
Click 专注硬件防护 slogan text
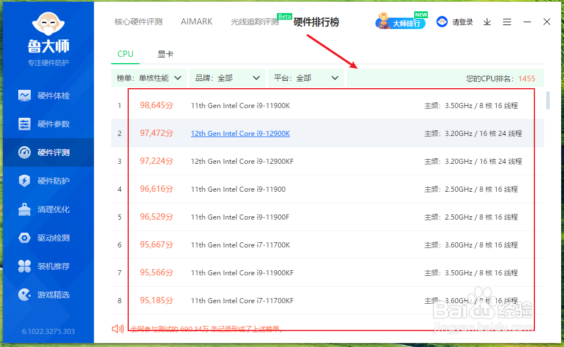(48, 63)
